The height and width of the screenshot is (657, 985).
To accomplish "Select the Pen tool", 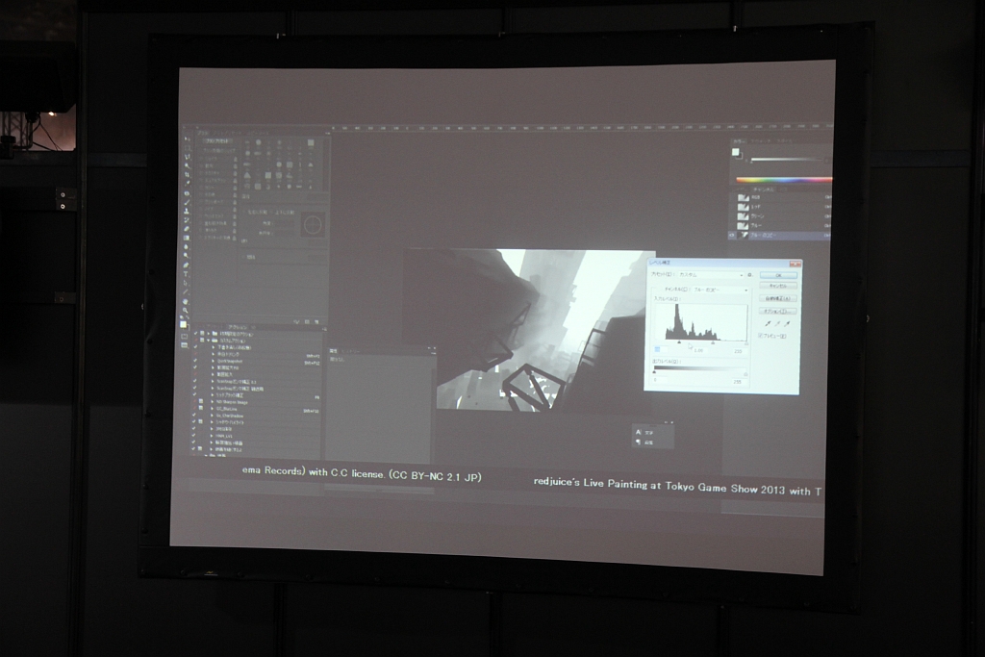I will coord(186,265).
